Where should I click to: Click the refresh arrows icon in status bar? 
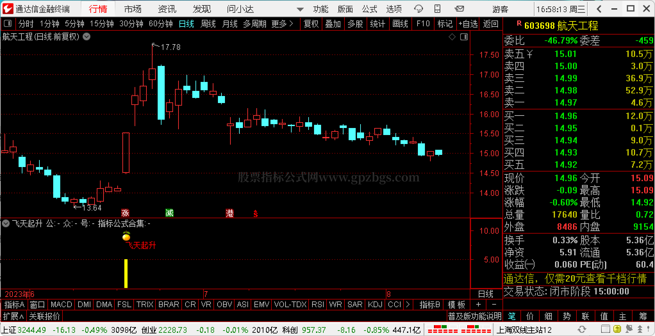tap(582, 329)
